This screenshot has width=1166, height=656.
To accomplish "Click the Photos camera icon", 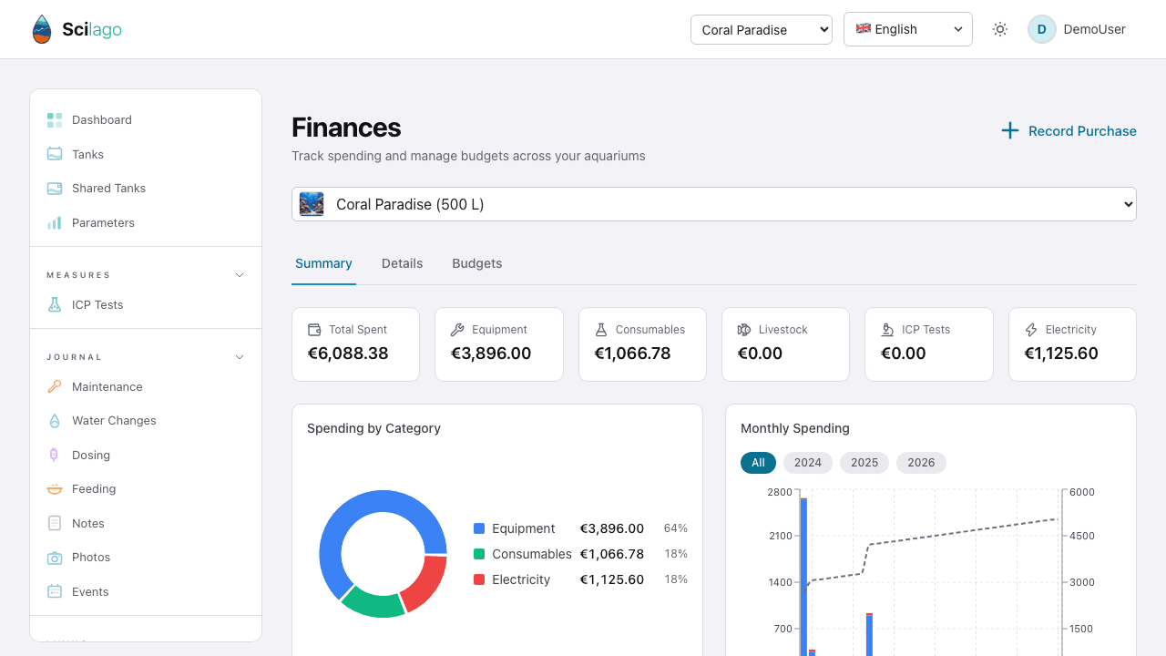I will click(55, 558).
